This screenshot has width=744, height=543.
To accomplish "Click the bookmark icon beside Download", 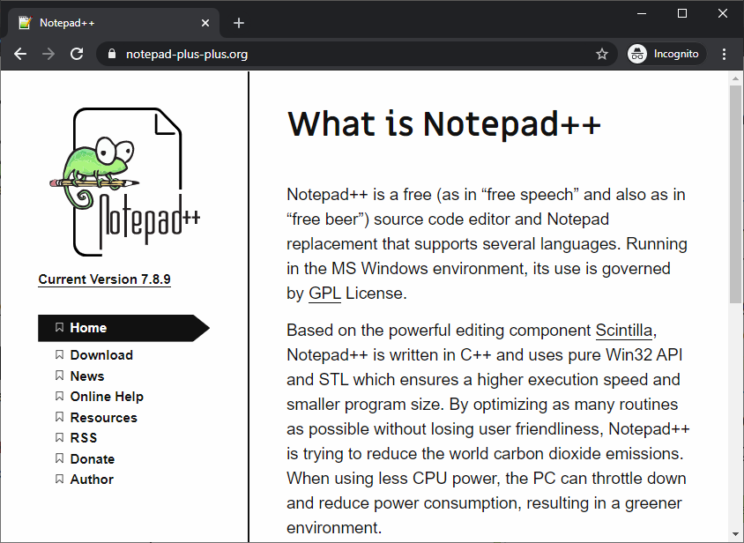I will coord(59,354).
